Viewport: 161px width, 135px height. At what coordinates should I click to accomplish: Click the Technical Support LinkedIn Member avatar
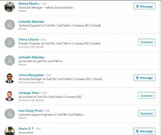coord(10,25)
